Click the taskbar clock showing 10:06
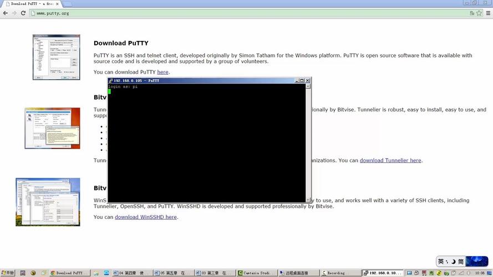 [480, 273]
